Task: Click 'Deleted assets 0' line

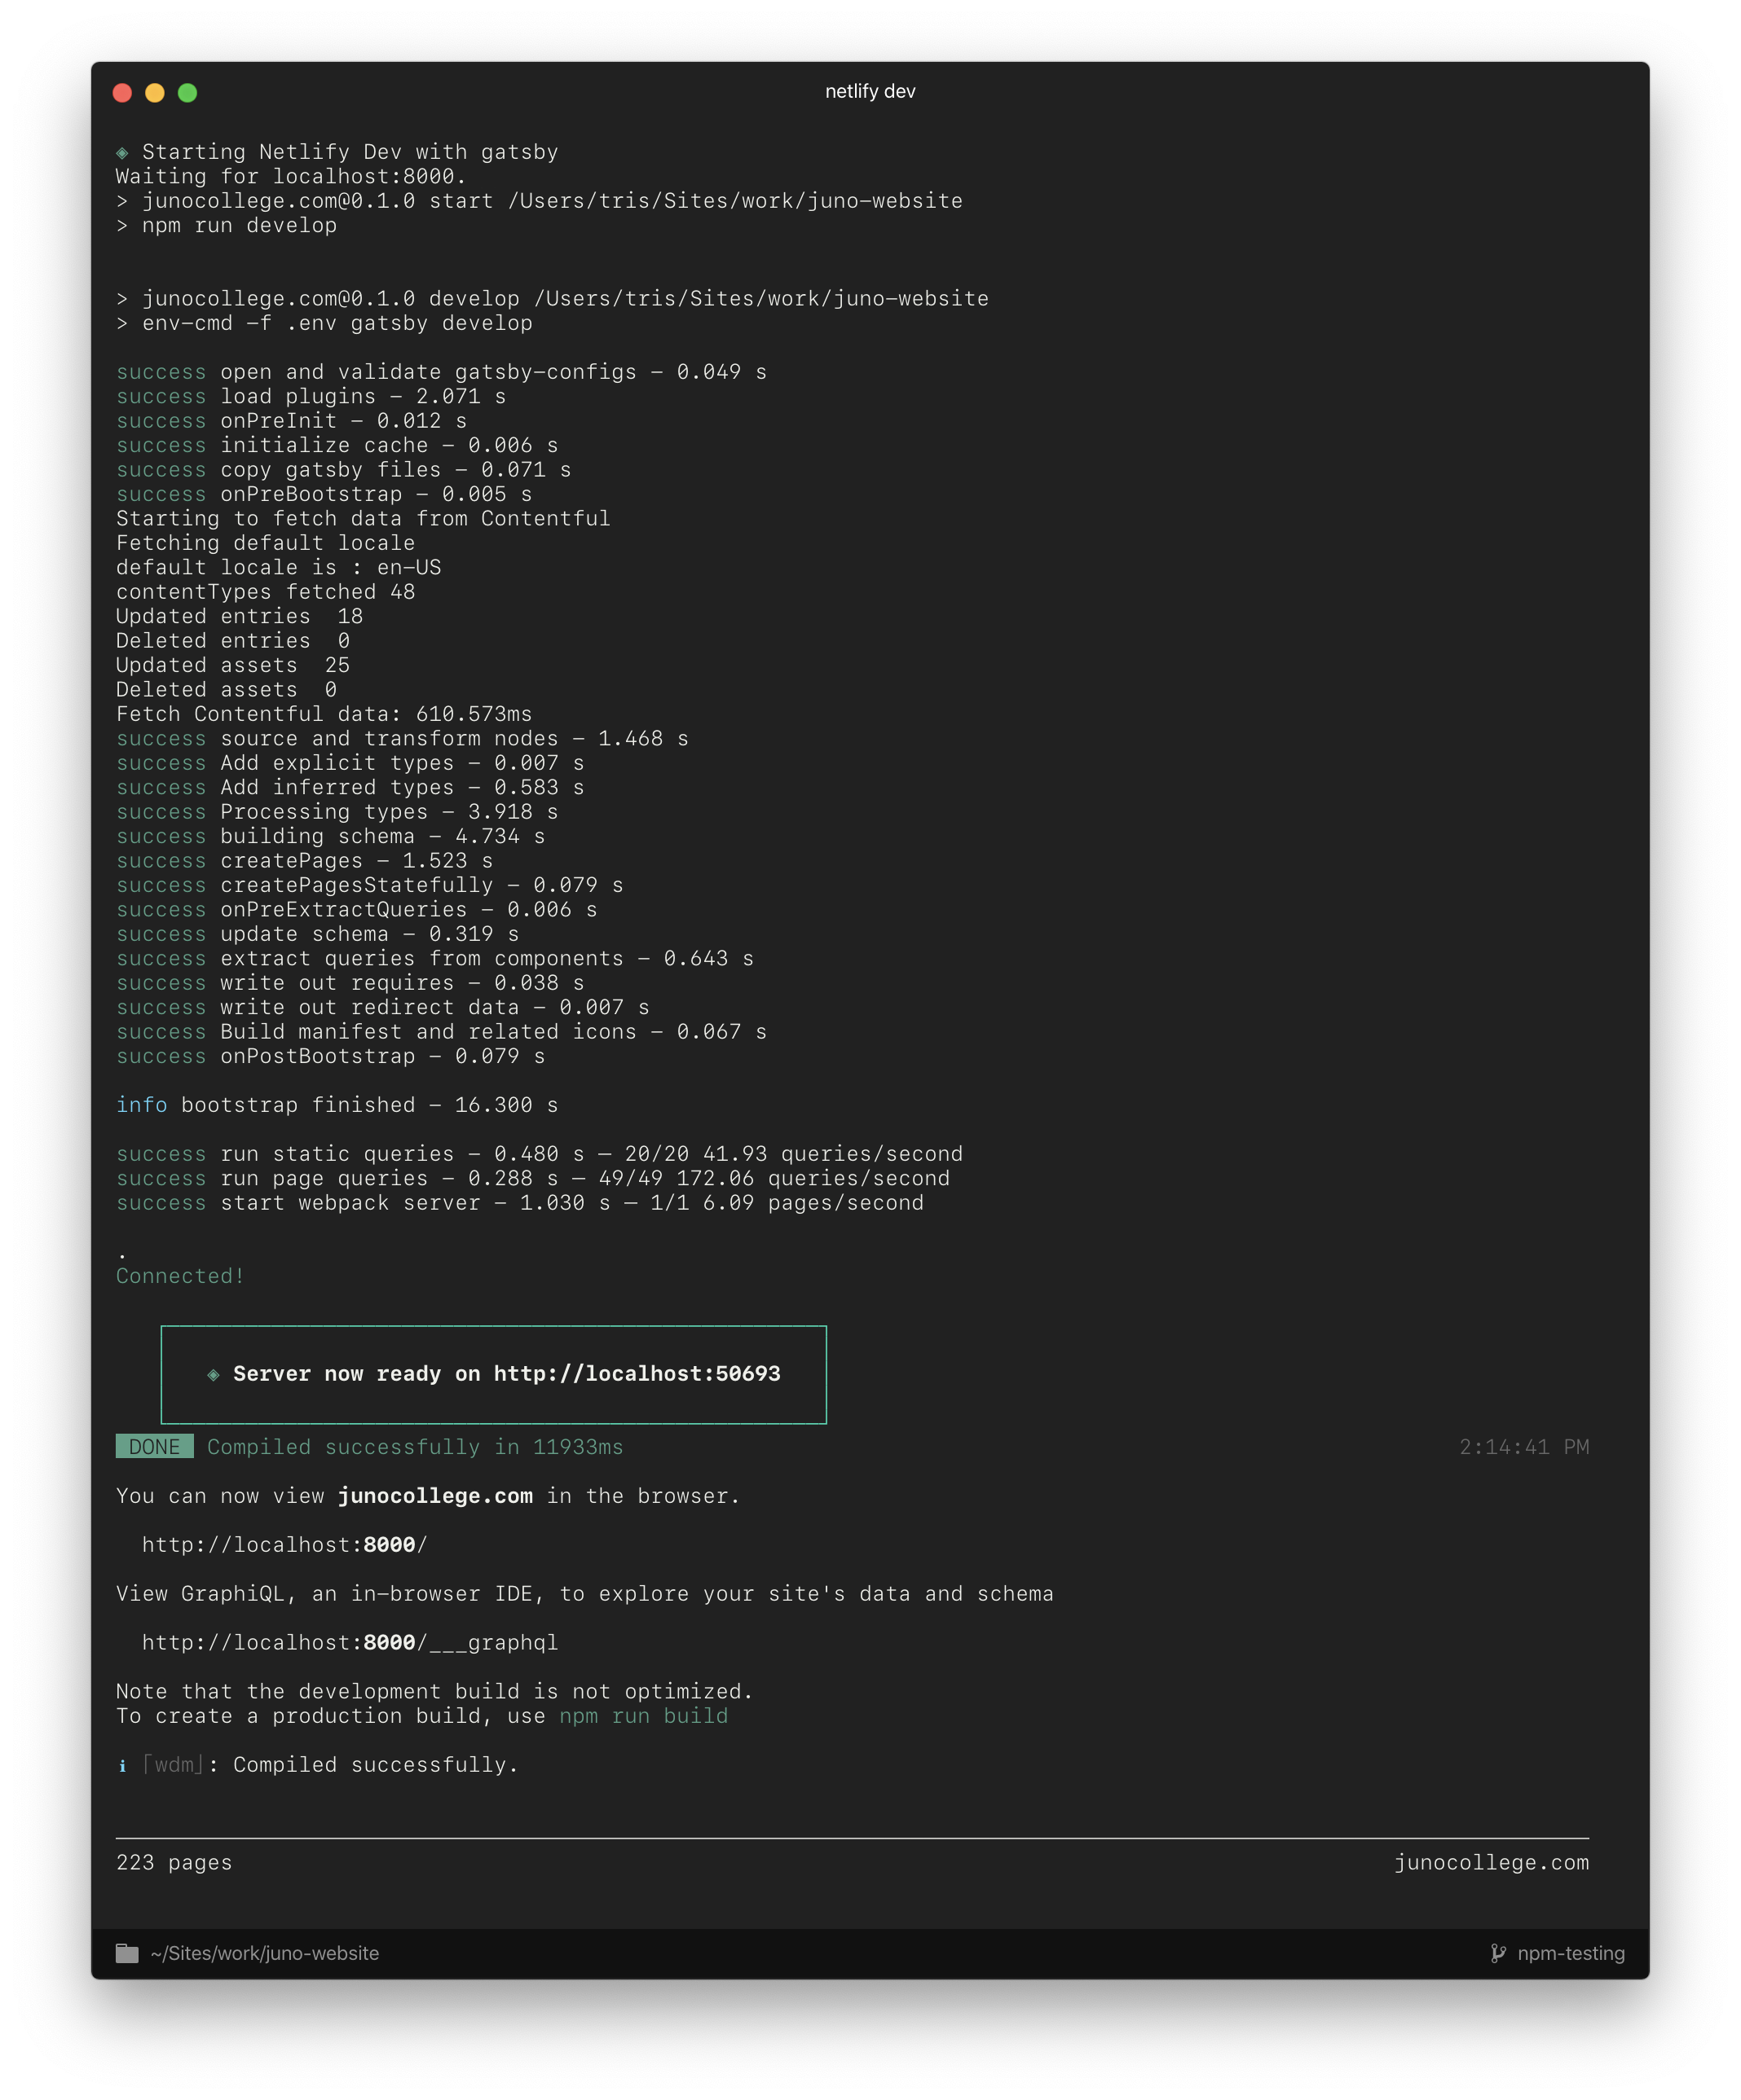Action: click(226, 690)
